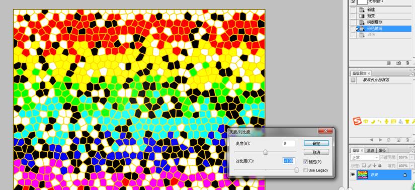Switch to the 路径 paths tab

coord(382,150)
